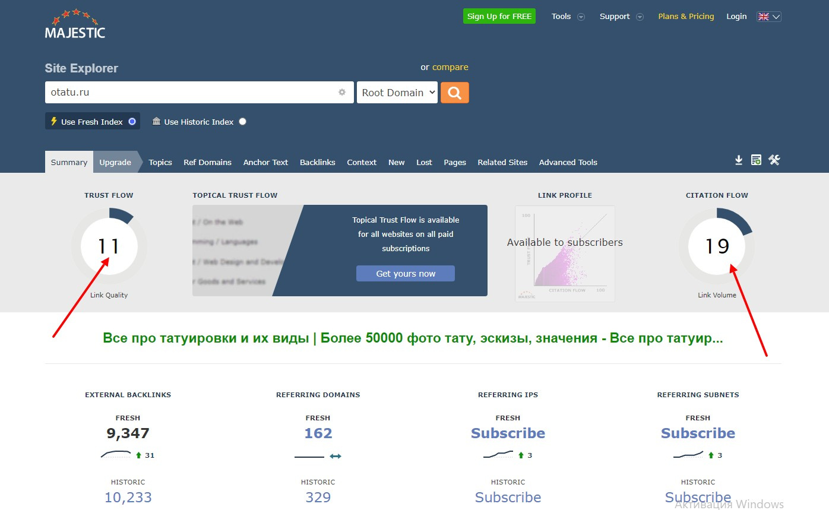
Task: Open the Backlinks tab
Action: (x=318, y=162)
